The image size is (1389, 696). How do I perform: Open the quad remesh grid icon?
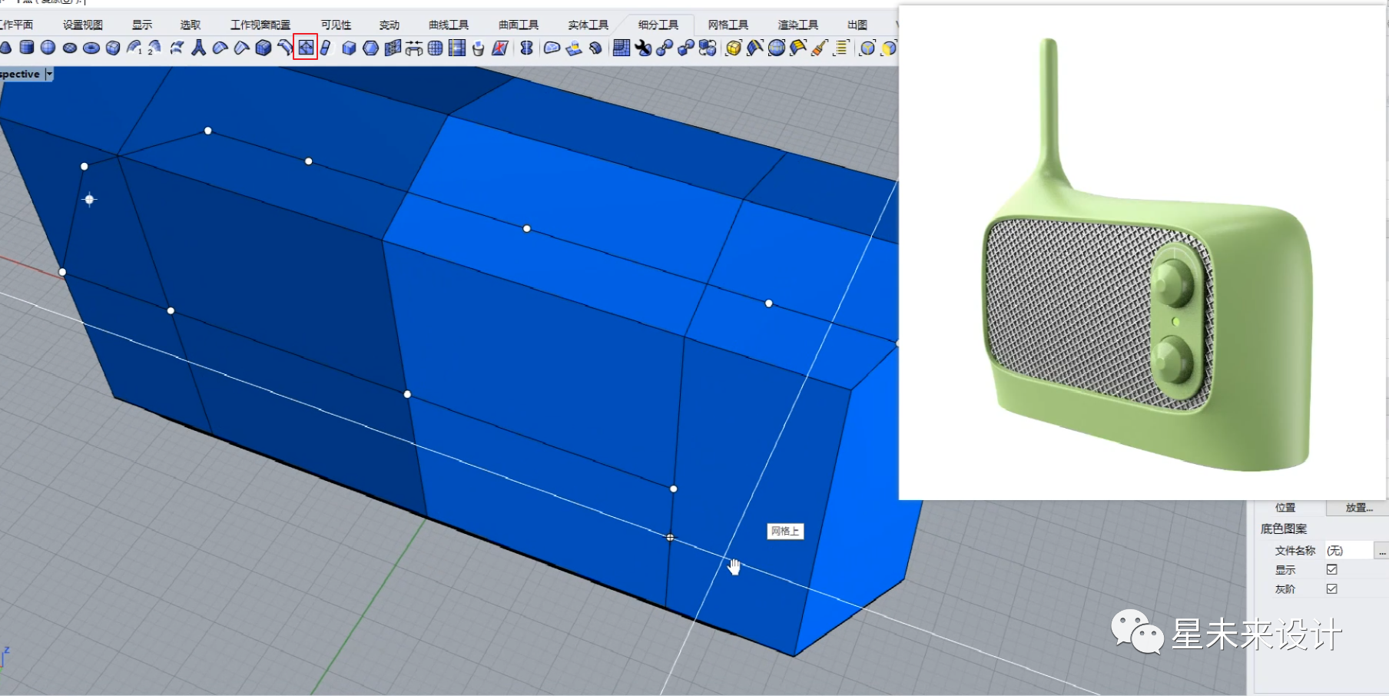(x=622, y=48)
